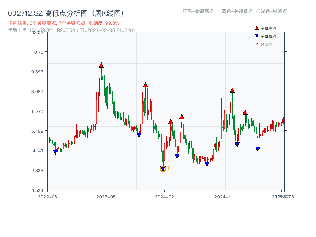316x237 pixels.
Task: Click the red triangle marker near 2024-11 highs
Action: 232,90
